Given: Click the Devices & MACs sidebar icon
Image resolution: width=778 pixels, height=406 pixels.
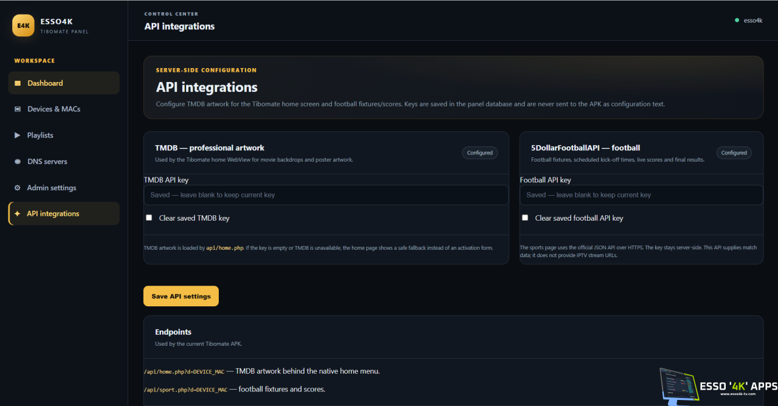Looking at the screenshot, I should click(x=17, y=109).
